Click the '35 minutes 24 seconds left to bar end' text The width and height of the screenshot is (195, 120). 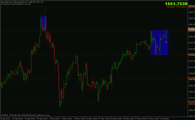(x=16, y=4)
